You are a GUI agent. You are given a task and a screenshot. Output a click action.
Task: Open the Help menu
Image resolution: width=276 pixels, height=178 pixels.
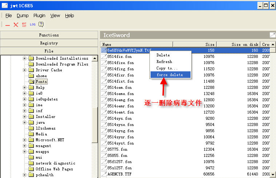coord(69,16)
